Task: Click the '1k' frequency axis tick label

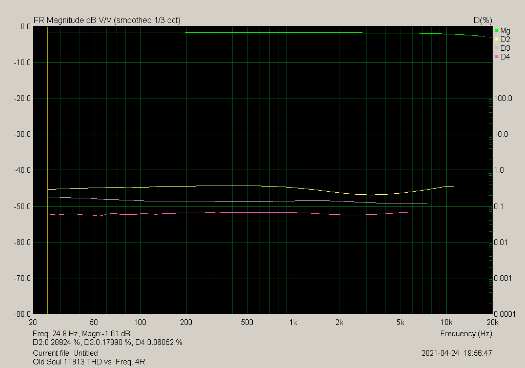Action: [293, 322]
